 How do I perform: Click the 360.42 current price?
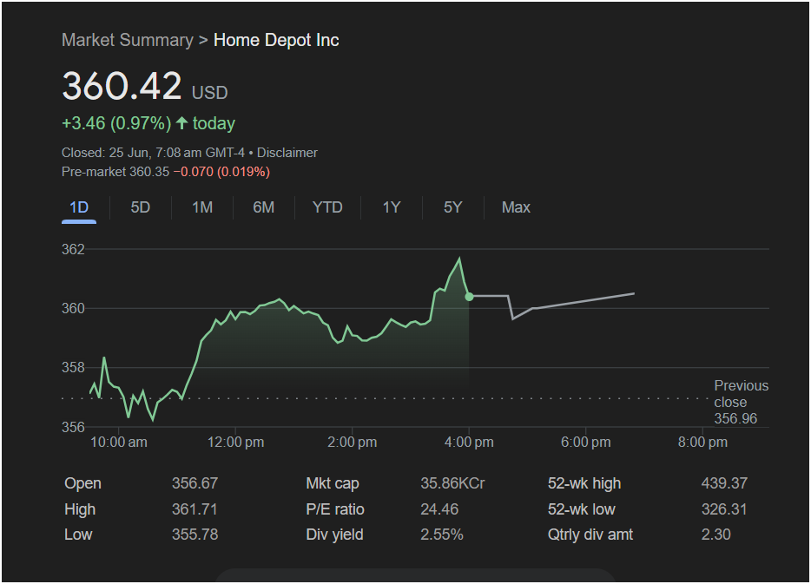122,86
